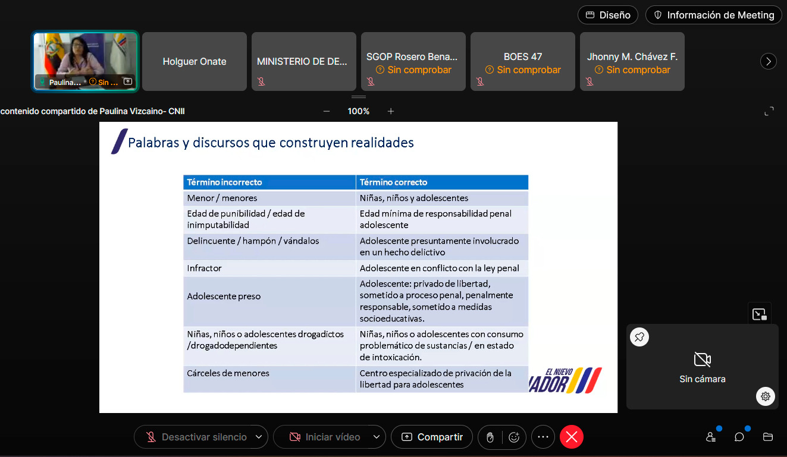Zoom out shared content with minus icon
The height and width of the screenshot is (457, 787).
[x=327, y=111]
